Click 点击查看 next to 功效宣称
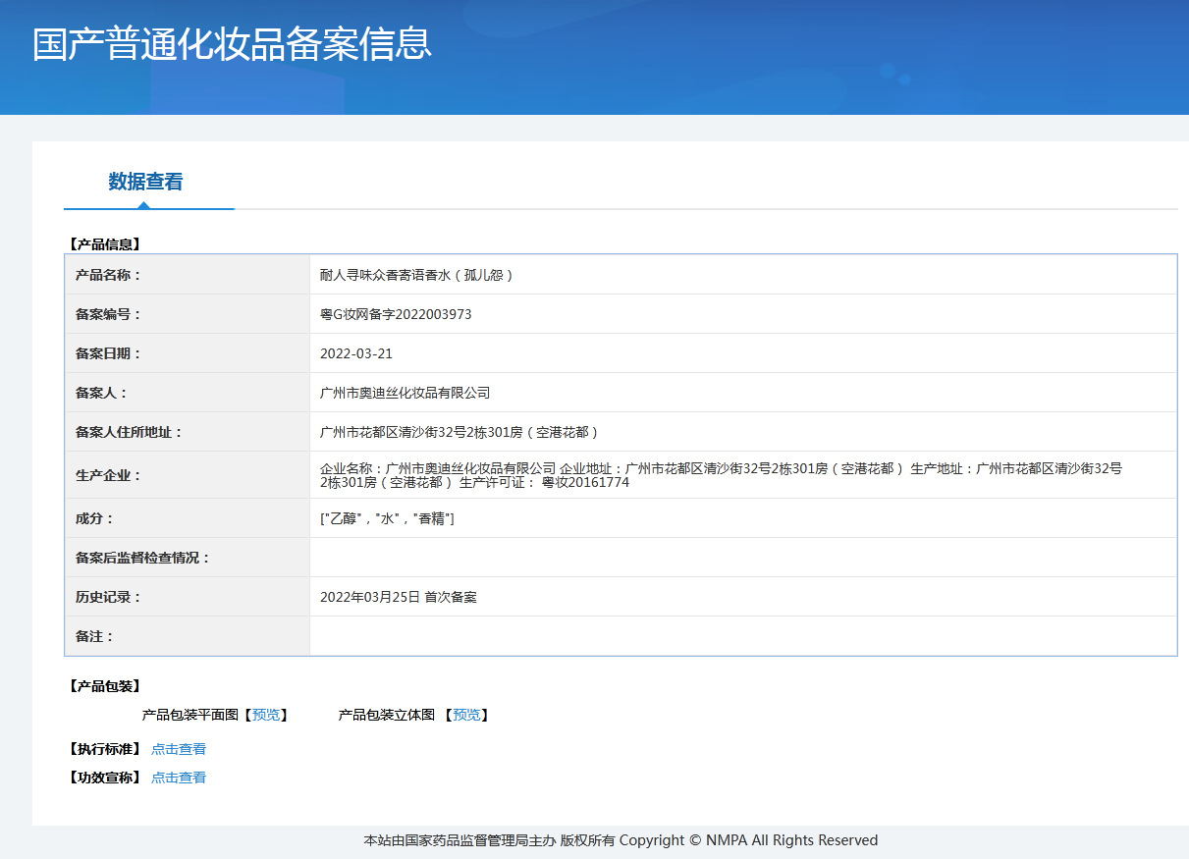1189x859 pixels. coord(179,777)
